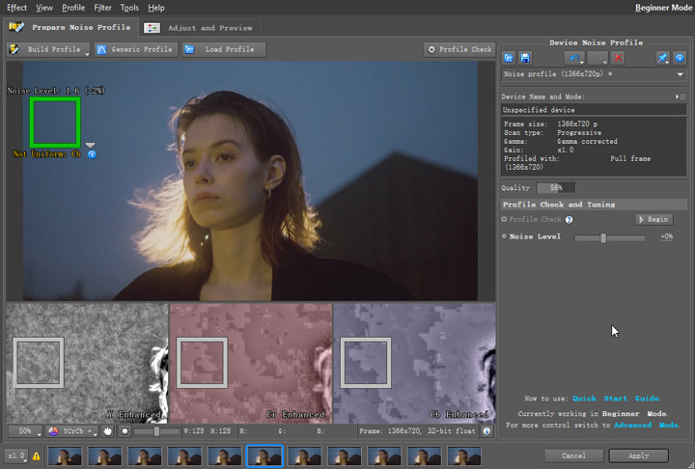Click the green selection box on image
Screen dimensions: 695x469
point(55,123)
